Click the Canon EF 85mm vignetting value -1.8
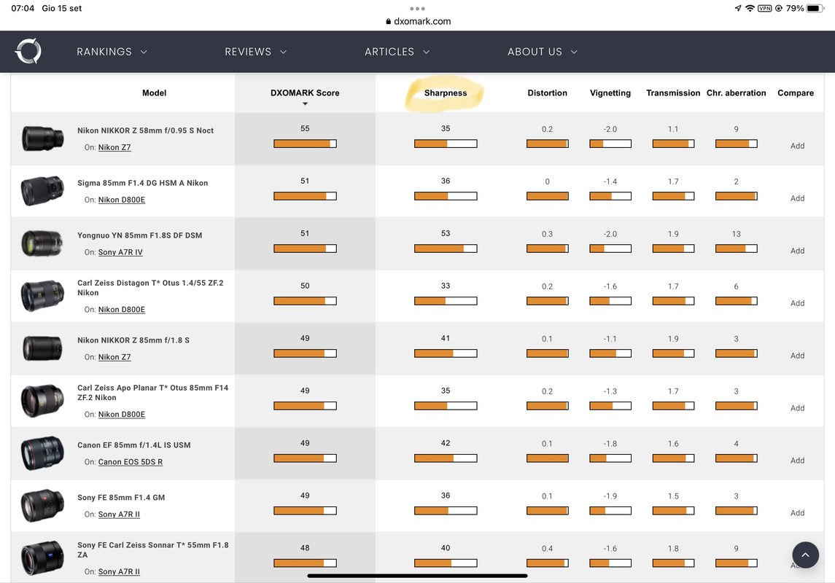The height and width of the screenshot is (583, 835). (610, 444)
